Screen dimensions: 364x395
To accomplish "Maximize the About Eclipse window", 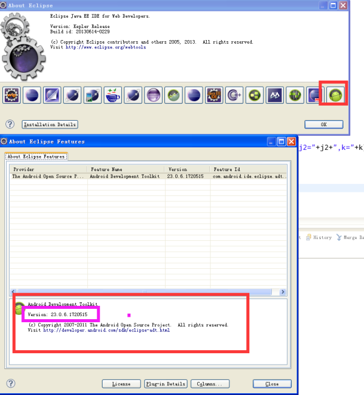I will (x=333, y=5).
